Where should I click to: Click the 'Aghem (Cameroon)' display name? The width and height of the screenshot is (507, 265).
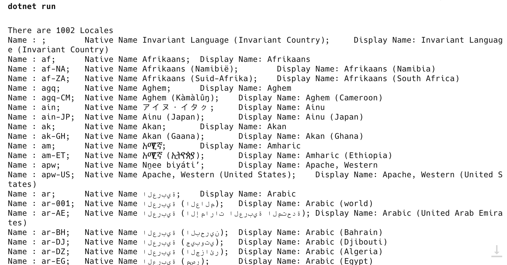point(344,98)
